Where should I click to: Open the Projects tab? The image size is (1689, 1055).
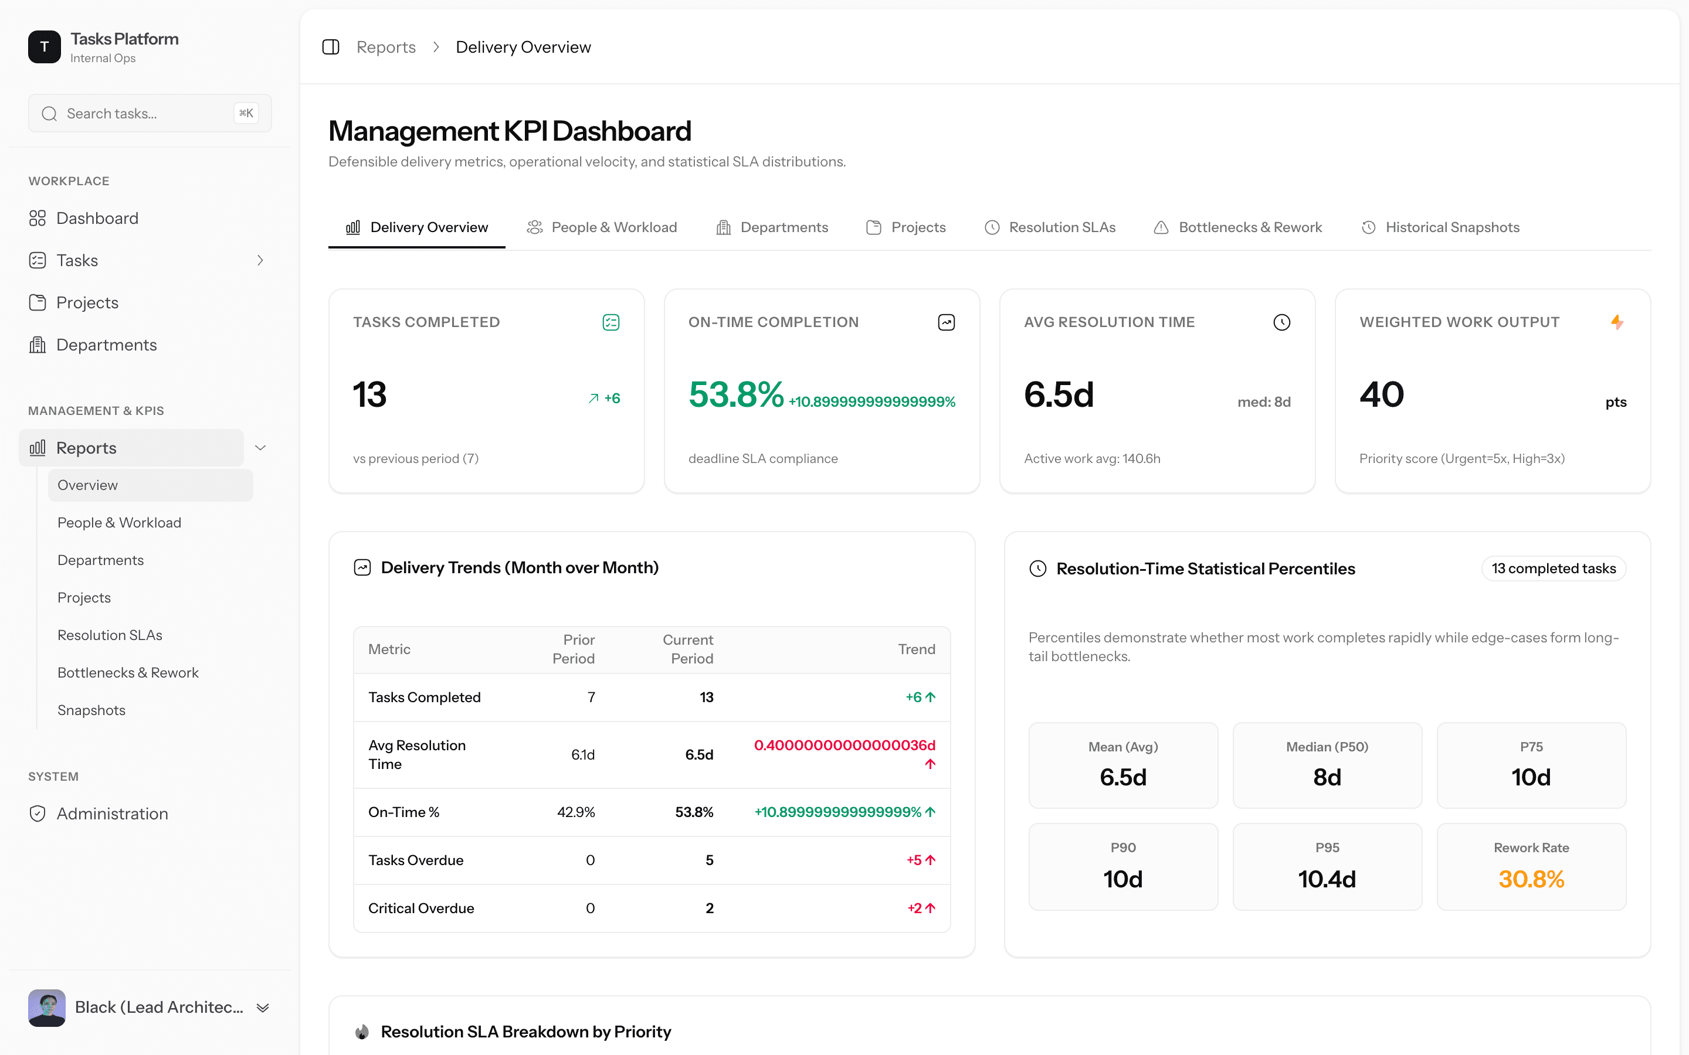coord(906,227)
